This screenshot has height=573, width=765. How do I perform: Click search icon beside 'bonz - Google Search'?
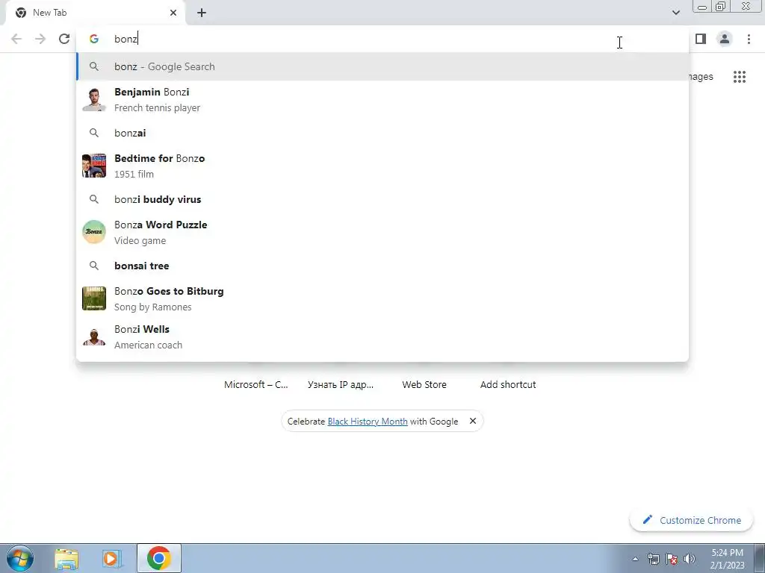(93, 66)
